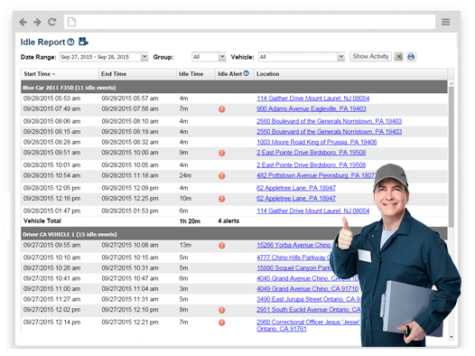Open the Date Range dropdown

tap(144, 57)
